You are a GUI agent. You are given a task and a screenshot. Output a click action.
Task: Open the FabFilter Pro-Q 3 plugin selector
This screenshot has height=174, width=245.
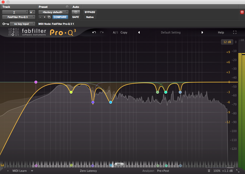click(19, 17)
